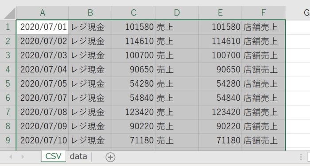This screenshot has width=310, height=166.
Task: Select row 7 header
Action: [x=8, y=112]
